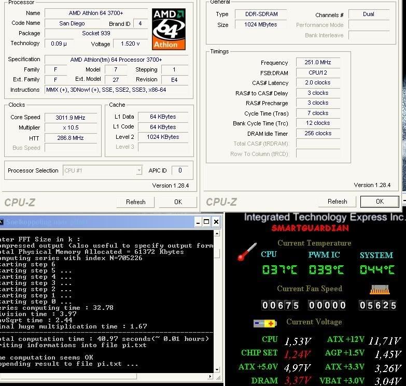406x386 pixels.
Task: Click Refresh in the CPU-Z memory window
Action: click(x=337, y=202)
